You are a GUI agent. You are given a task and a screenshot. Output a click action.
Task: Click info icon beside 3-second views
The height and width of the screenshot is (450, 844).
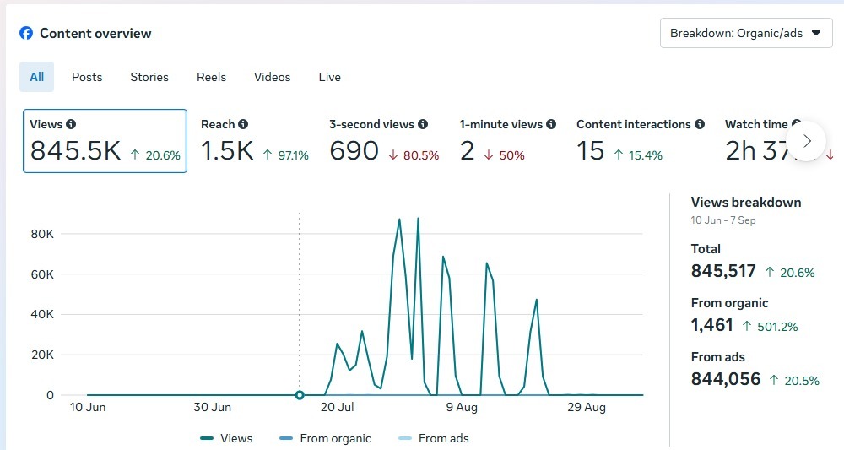pos(423,124)
